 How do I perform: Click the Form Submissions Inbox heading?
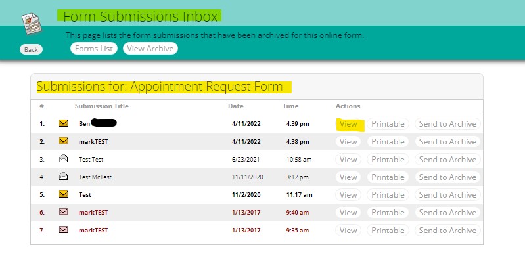tap(141, 16)
